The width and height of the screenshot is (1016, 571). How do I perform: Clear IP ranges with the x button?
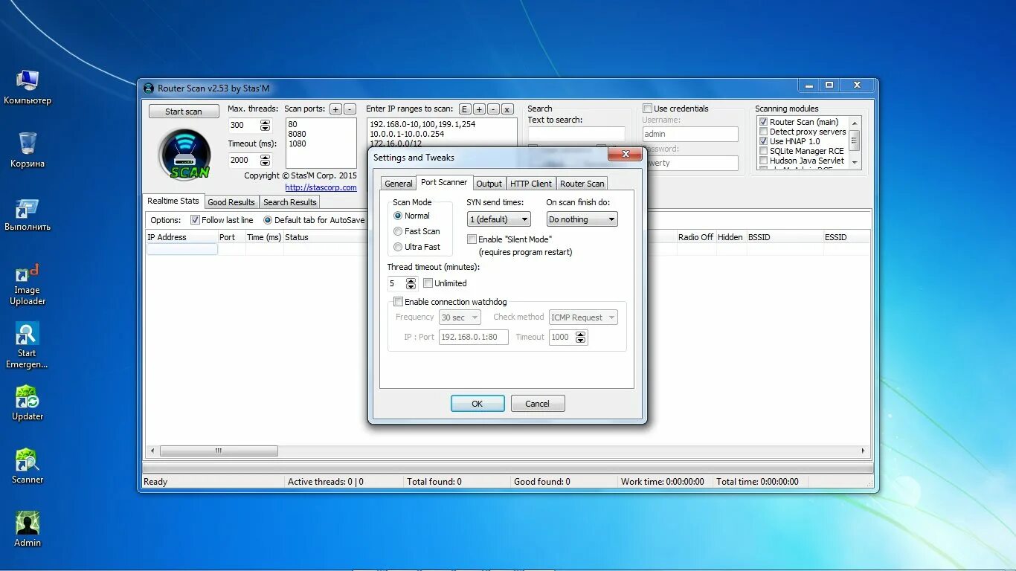(x=507, y=109)
